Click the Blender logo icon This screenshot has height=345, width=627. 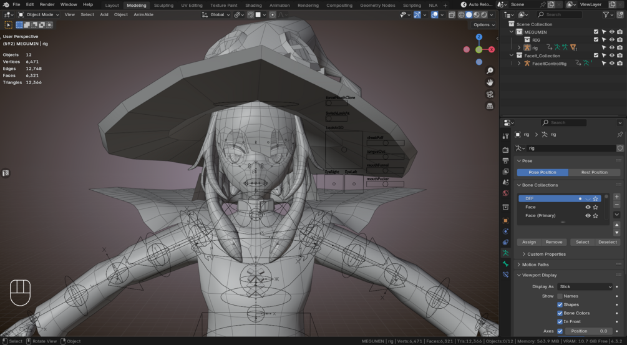(x=6, y=4)
